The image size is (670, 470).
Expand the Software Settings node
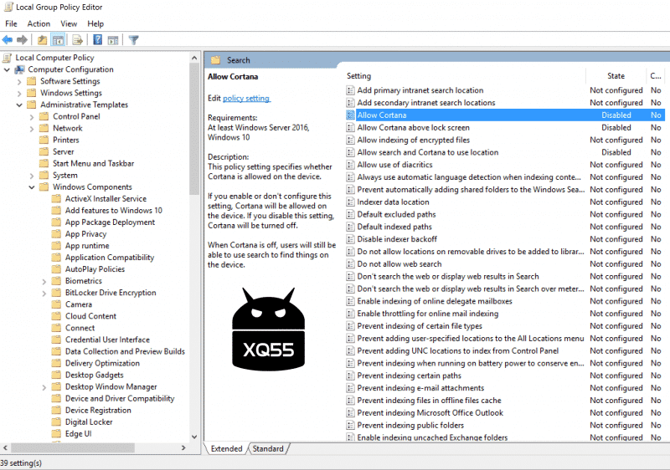[19, 82]
